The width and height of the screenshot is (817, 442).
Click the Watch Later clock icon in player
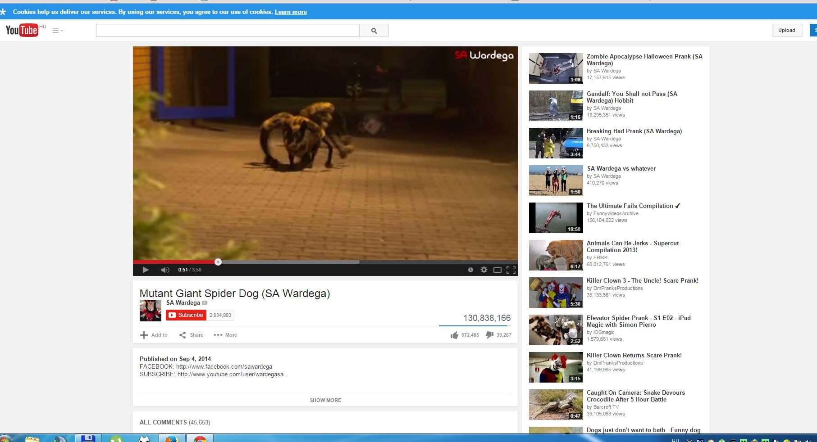(x=470, y=270)
